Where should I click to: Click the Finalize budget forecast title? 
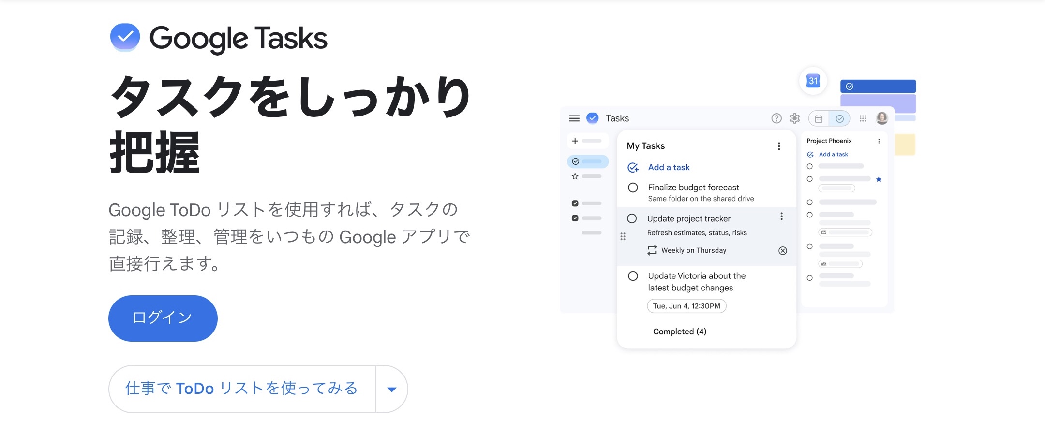coord(694,188)
